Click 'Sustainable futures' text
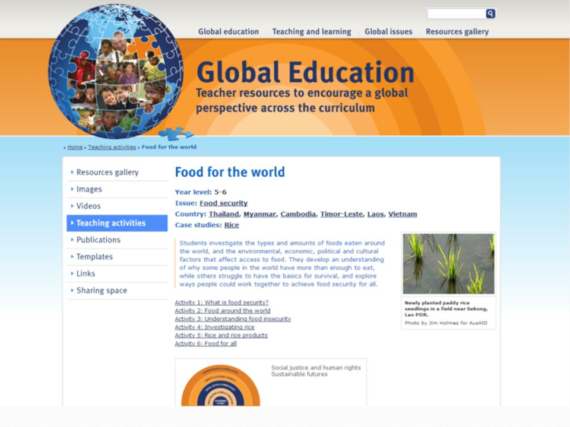The height and width of the screenshot is (427, 570). pos(299,374)
